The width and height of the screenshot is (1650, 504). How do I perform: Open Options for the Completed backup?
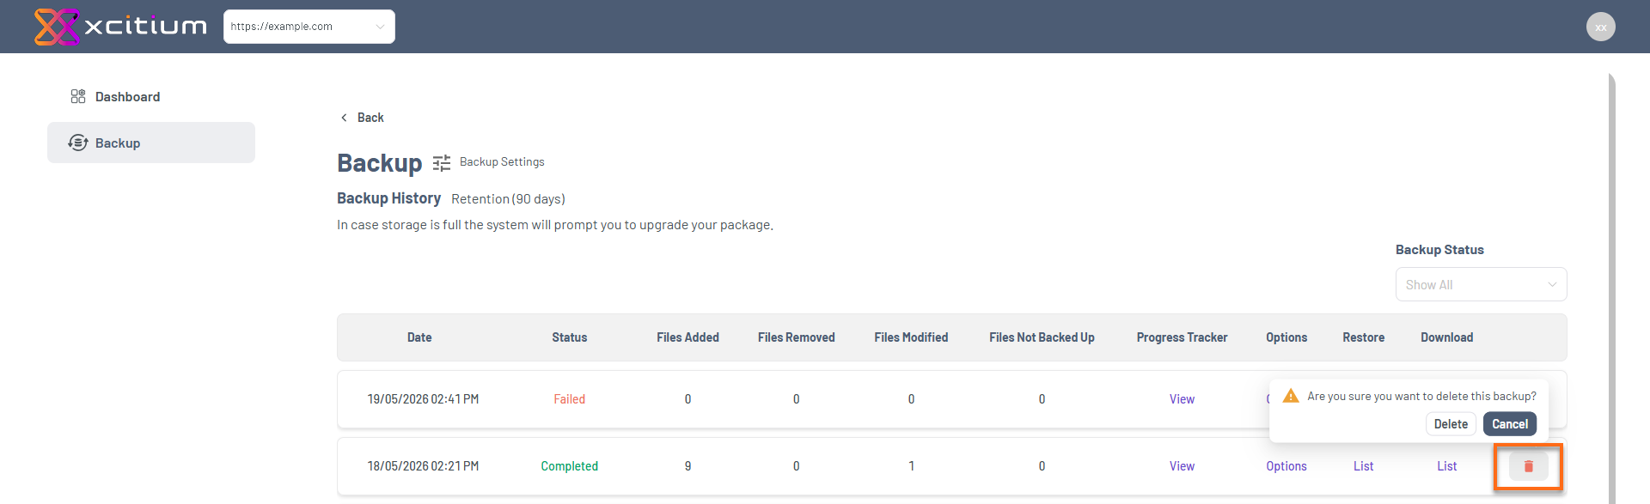point(1286,466)
